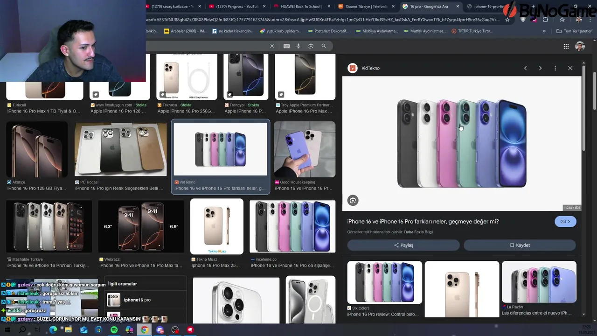Clear the Google search box text
The height and width of the screenshot is (336, 597).
pos(272,46)
